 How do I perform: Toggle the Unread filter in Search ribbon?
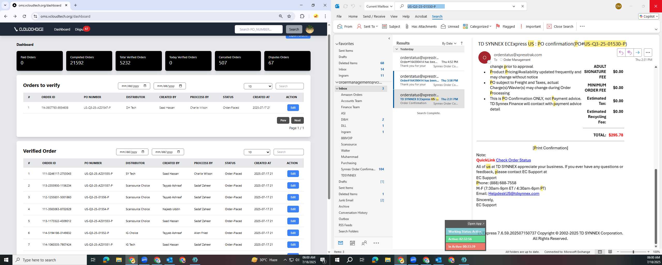450,26
